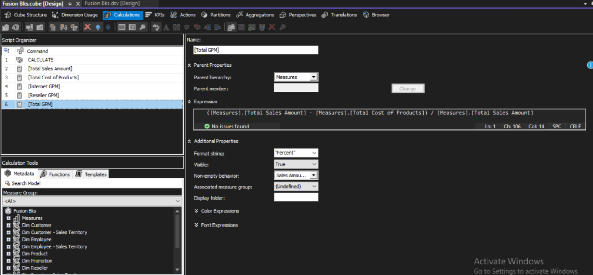593x275 pixels.
Task: Open Calculation Properties wrench icon
Action: (x=143, y=27)
